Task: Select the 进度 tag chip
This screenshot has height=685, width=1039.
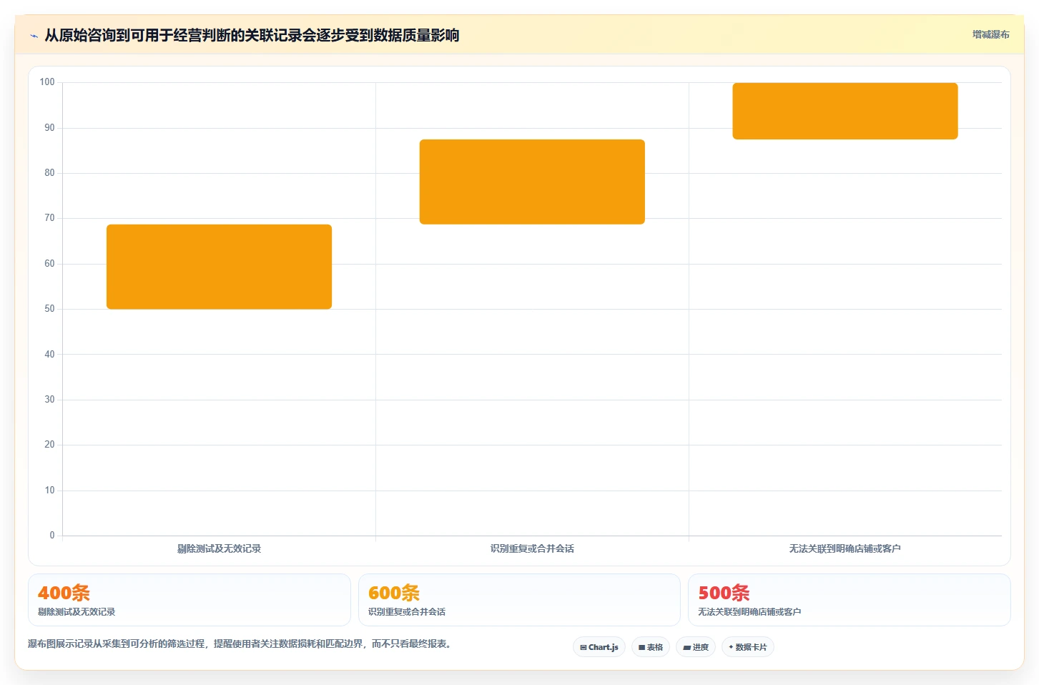Action: tap(696, 647)
